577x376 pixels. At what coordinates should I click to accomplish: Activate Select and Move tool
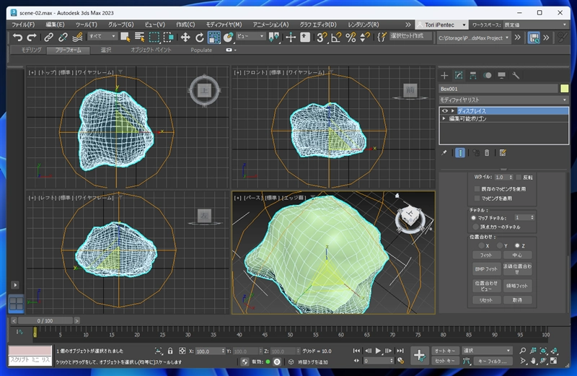(x=185, y=38)
